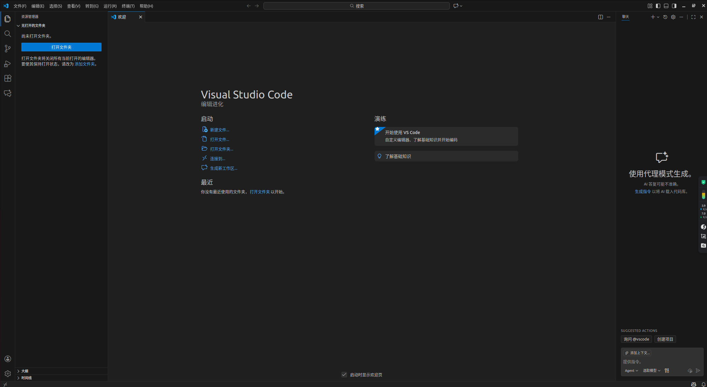This screenshot has width=707, height=387.
Task: Click the Search icon in activity bar
Action: point(8,34)
